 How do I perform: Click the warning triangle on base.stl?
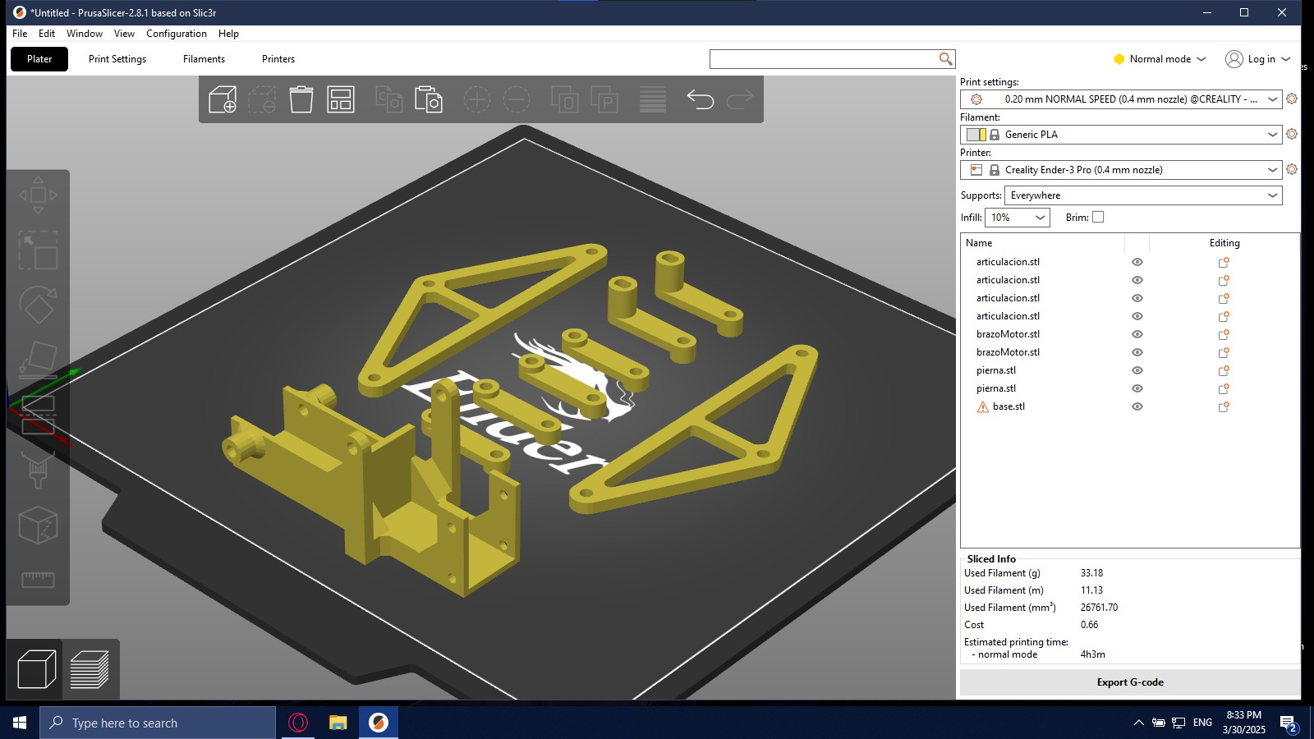[982, 406]
